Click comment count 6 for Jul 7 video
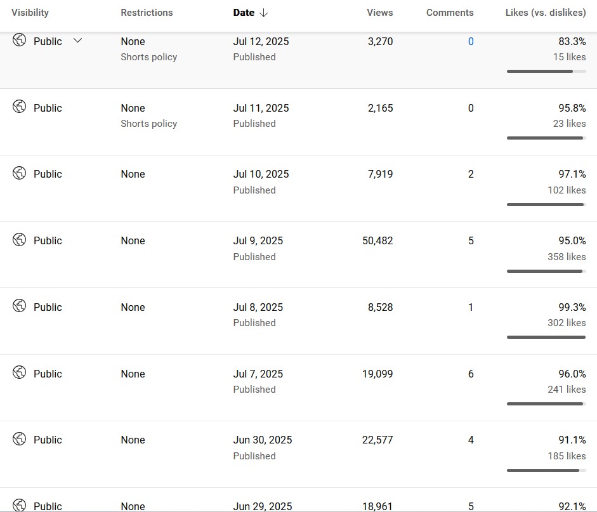 coord(471,374)
